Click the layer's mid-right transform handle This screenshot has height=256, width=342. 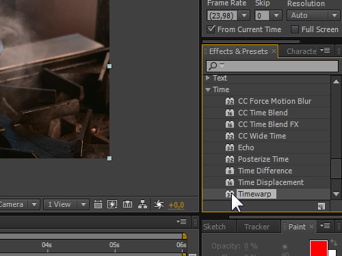tap(109, 66)
